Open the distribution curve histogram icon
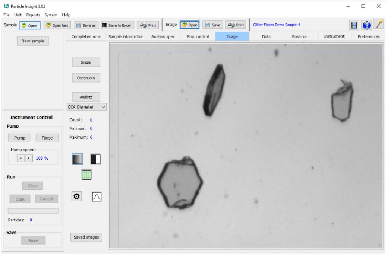 (x=97, y=196)
